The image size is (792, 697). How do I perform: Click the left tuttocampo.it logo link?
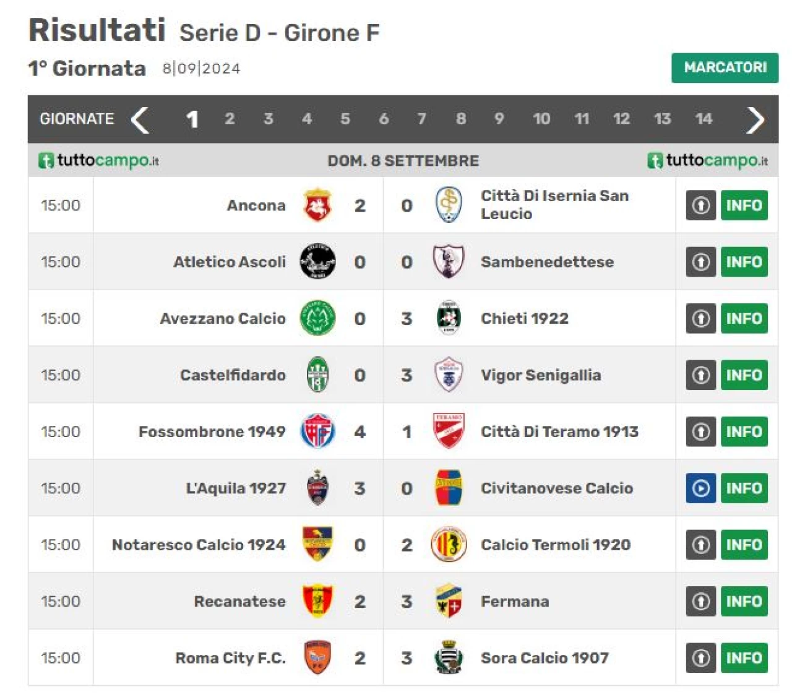99,161
